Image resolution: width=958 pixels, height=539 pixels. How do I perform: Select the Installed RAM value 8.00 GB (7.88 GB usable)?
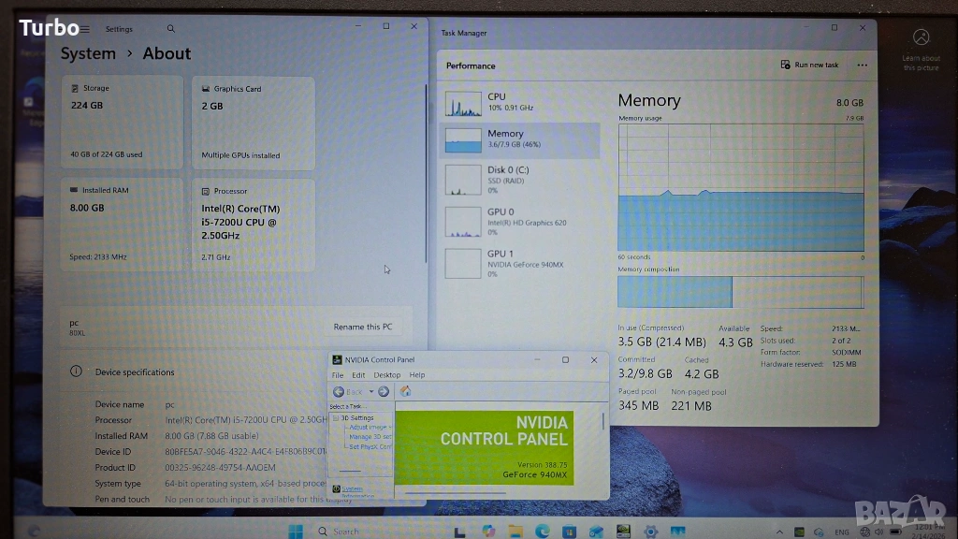pyautogui.click(x=211, y=436)
